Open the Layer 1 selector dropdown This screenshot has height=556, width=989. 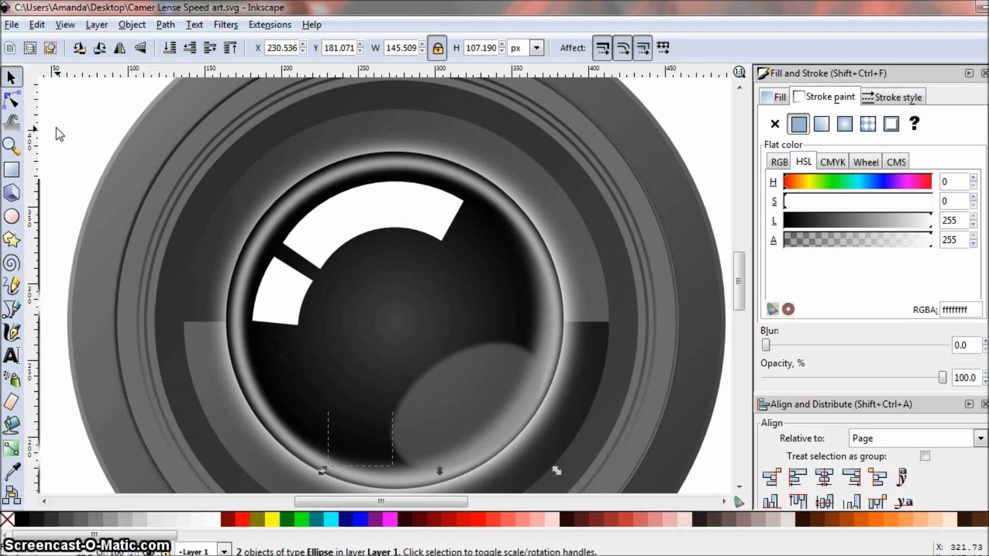(224, 550)
